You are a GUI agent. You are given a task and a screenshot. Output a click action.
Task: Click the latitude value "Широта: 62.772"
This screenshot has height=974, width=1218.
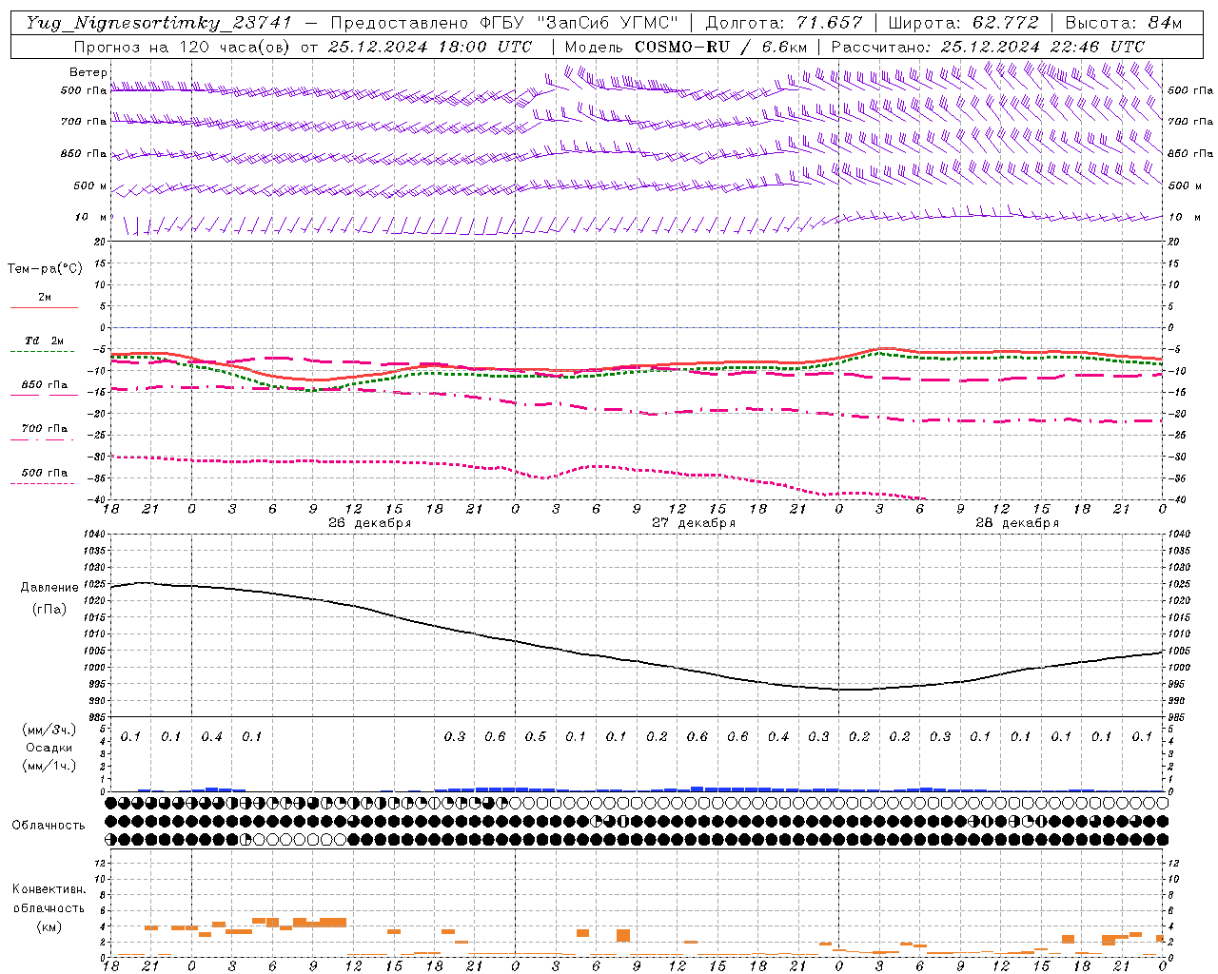click(x=966, y=23)
